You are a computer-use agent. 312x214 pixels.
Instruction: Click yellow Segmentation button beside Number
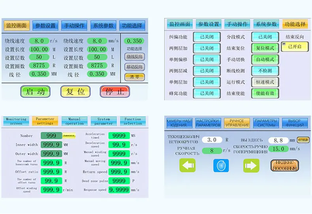pyautogui.click(x=69, y=136)
